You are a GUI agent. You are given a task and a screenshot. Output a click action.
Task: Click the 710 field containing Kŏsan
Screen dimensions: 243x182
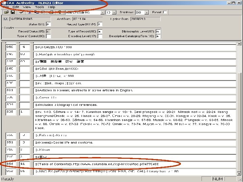click(x=135, y=150)
